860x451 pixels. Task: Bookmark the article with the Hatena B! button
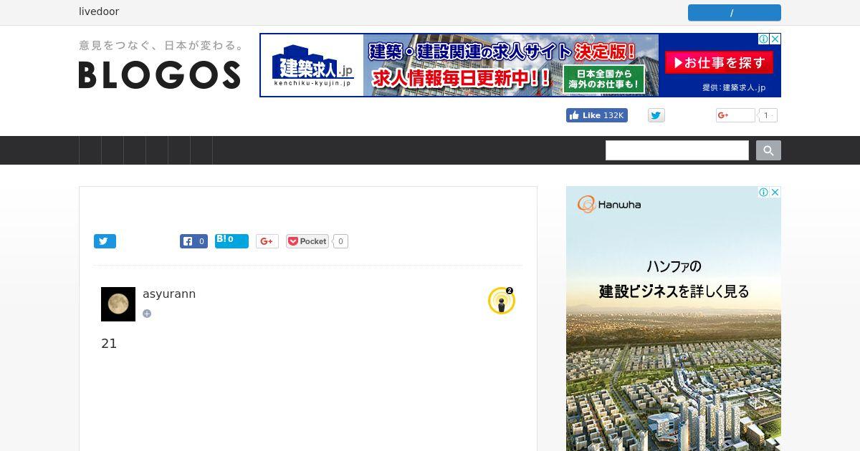pos(231,241)
